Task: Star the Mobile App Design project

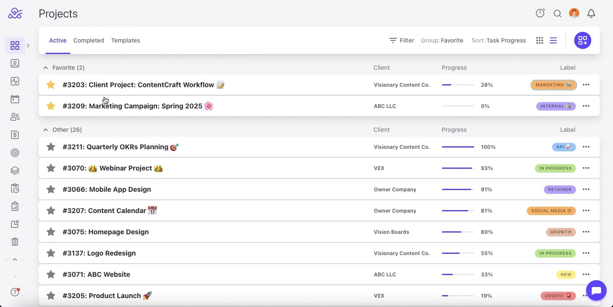Action: tap(51, 189)
